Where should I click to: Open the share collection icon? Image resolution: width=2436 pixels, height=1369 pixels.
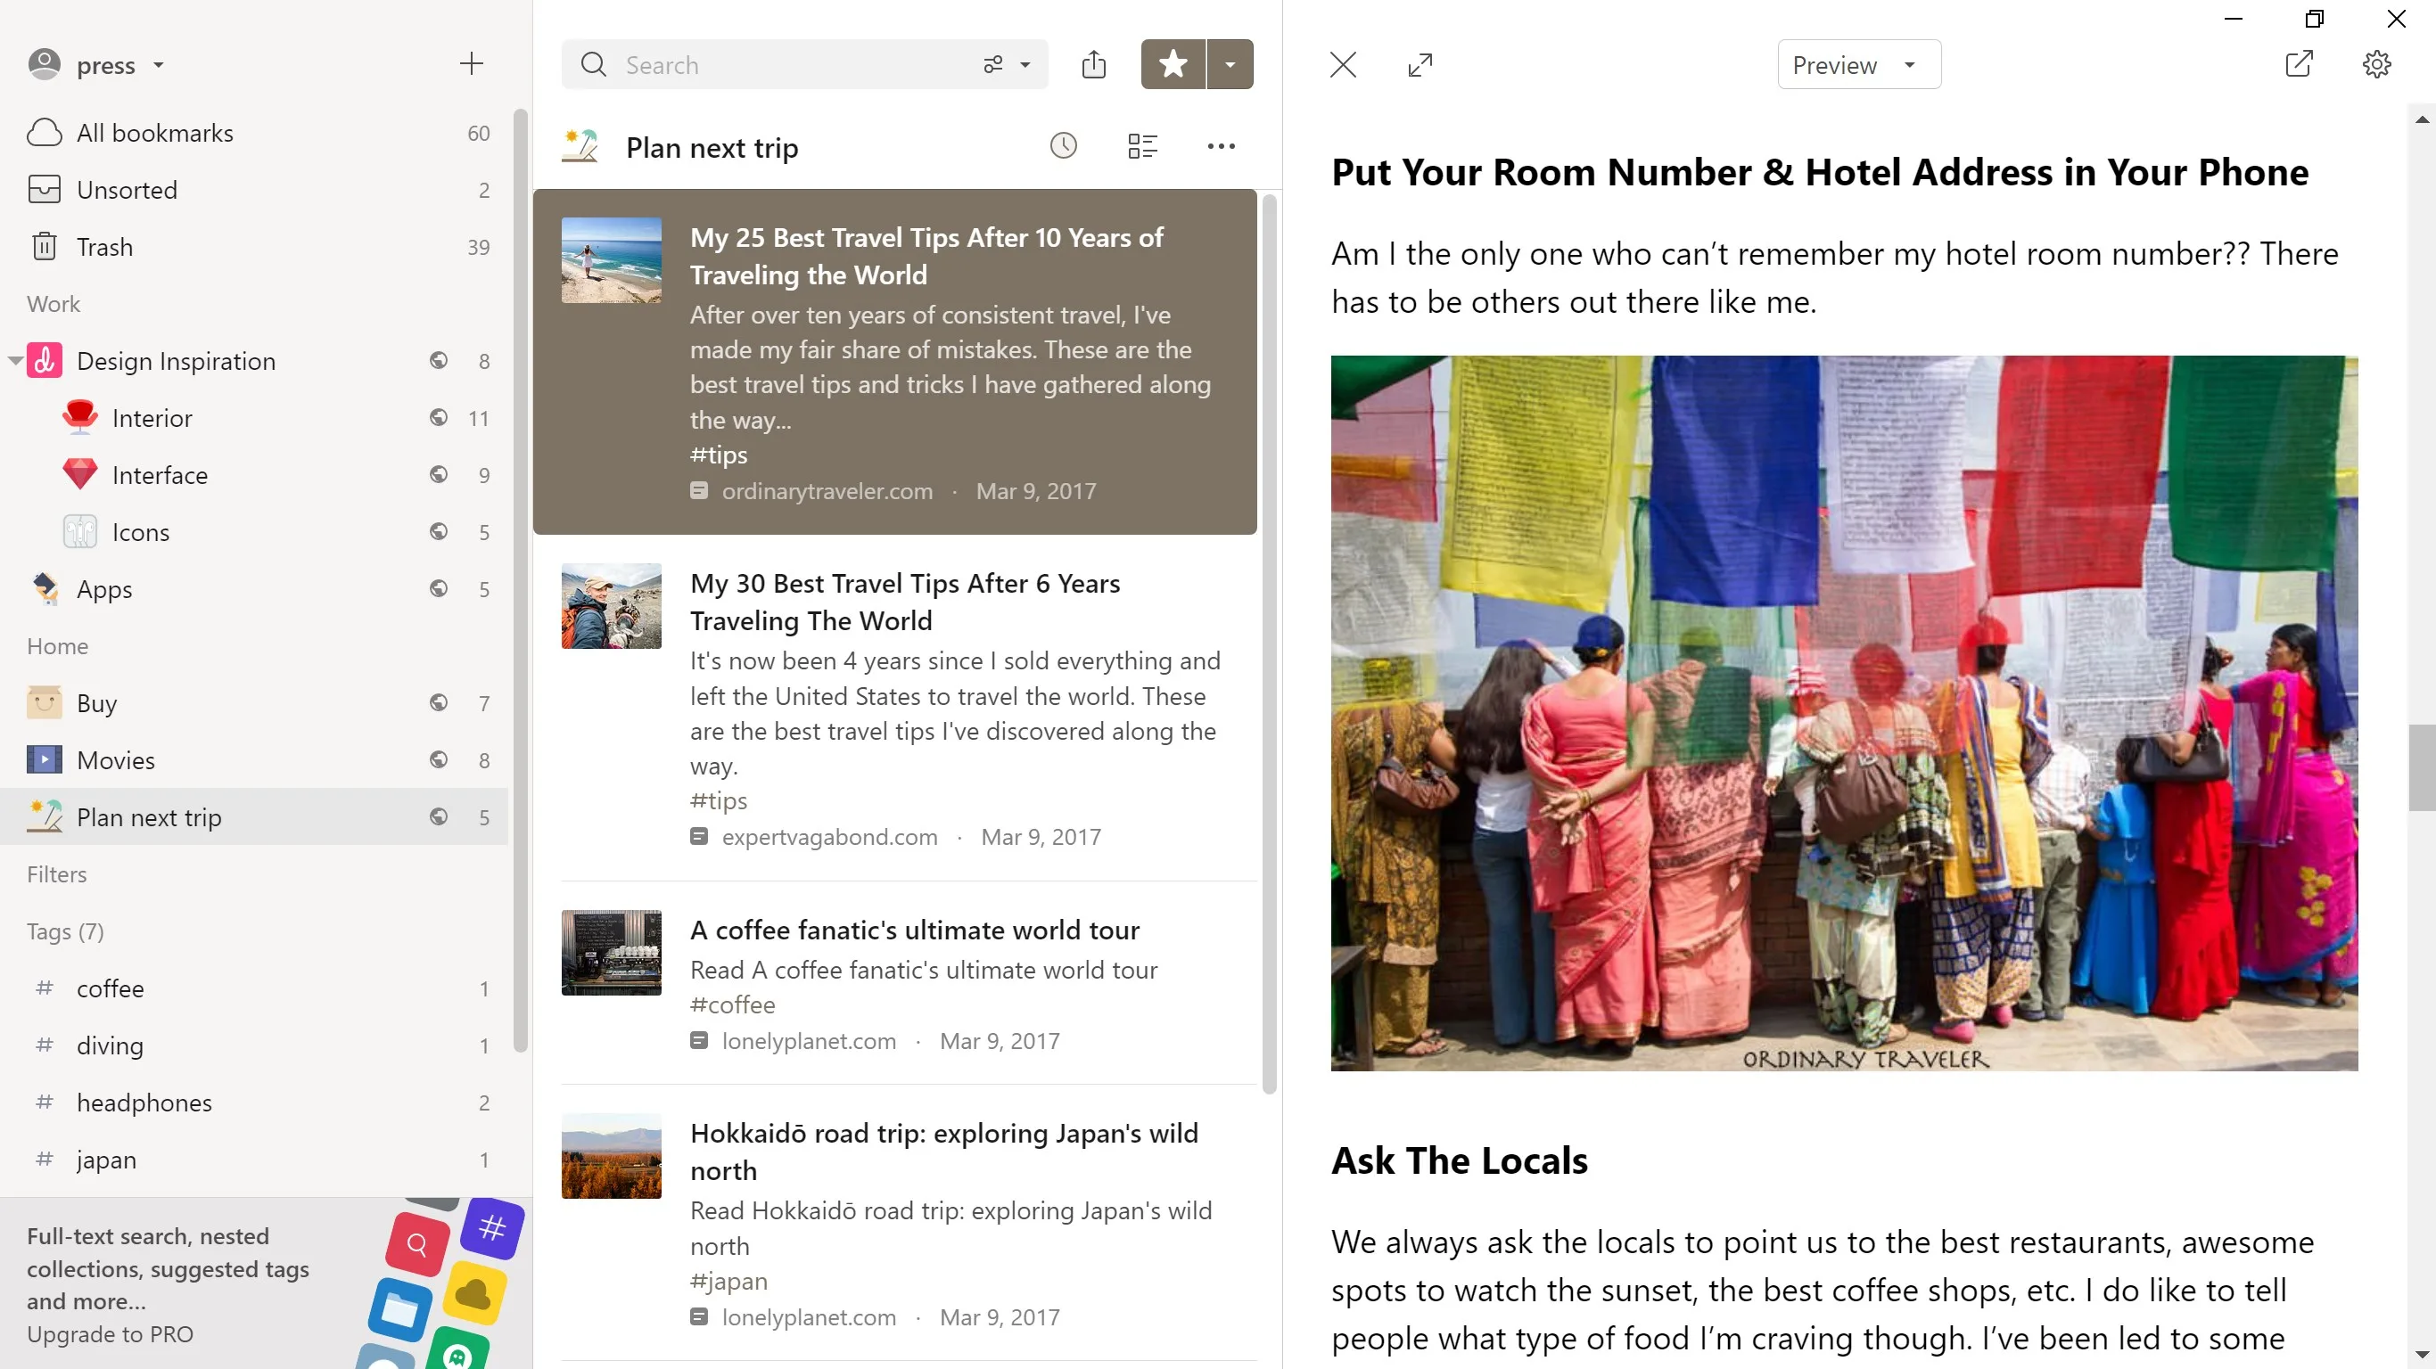click(x=1094, y=64)
